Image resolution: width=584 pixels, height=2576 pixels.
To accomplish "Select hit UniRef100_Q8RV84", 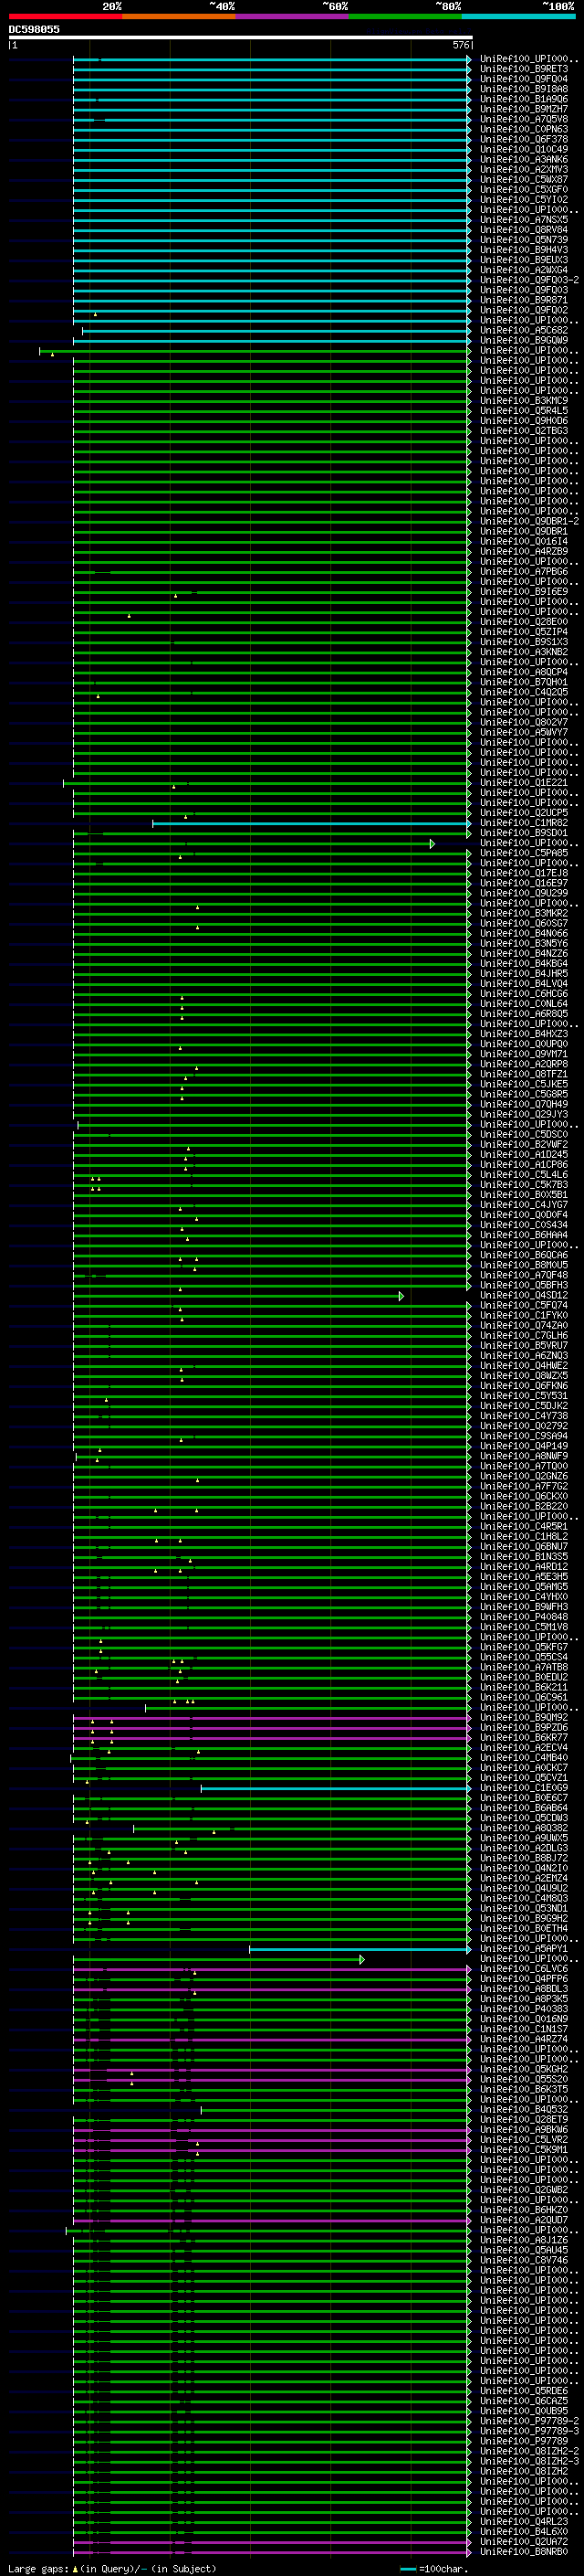I will [524, 230].
